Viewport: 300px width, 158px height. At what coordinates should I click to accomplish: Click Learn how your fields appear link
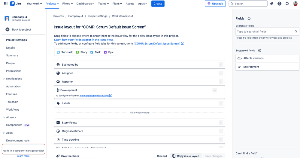coord(84,40)
